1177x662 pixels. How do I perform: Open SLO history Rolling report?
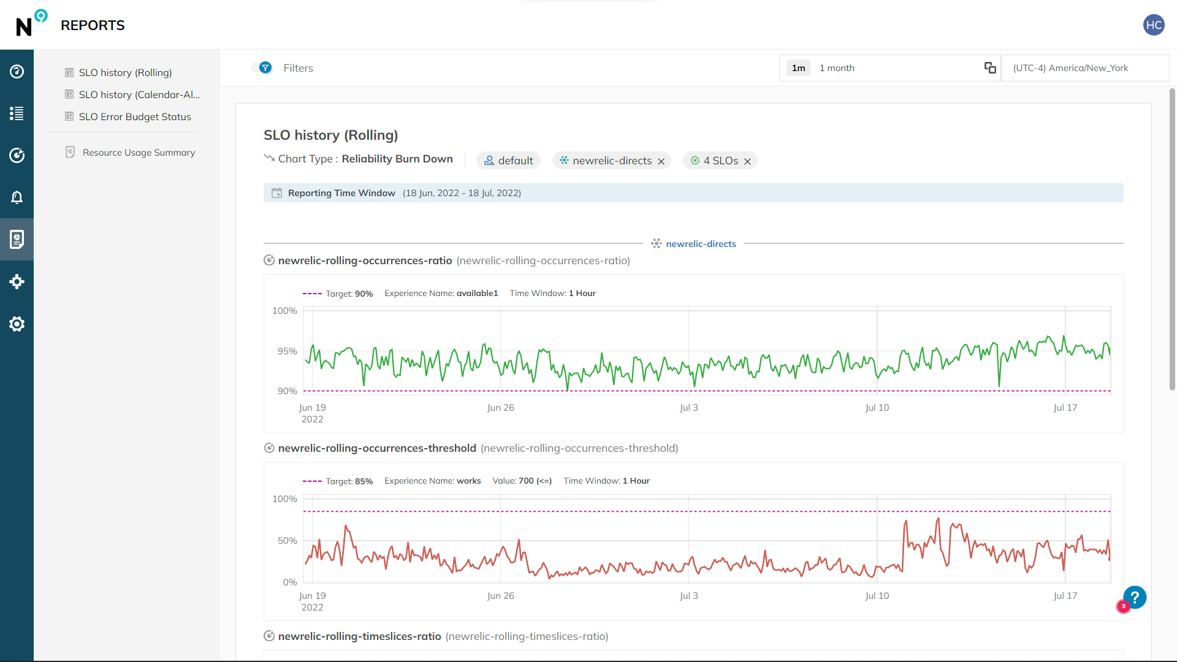(124, 73)
